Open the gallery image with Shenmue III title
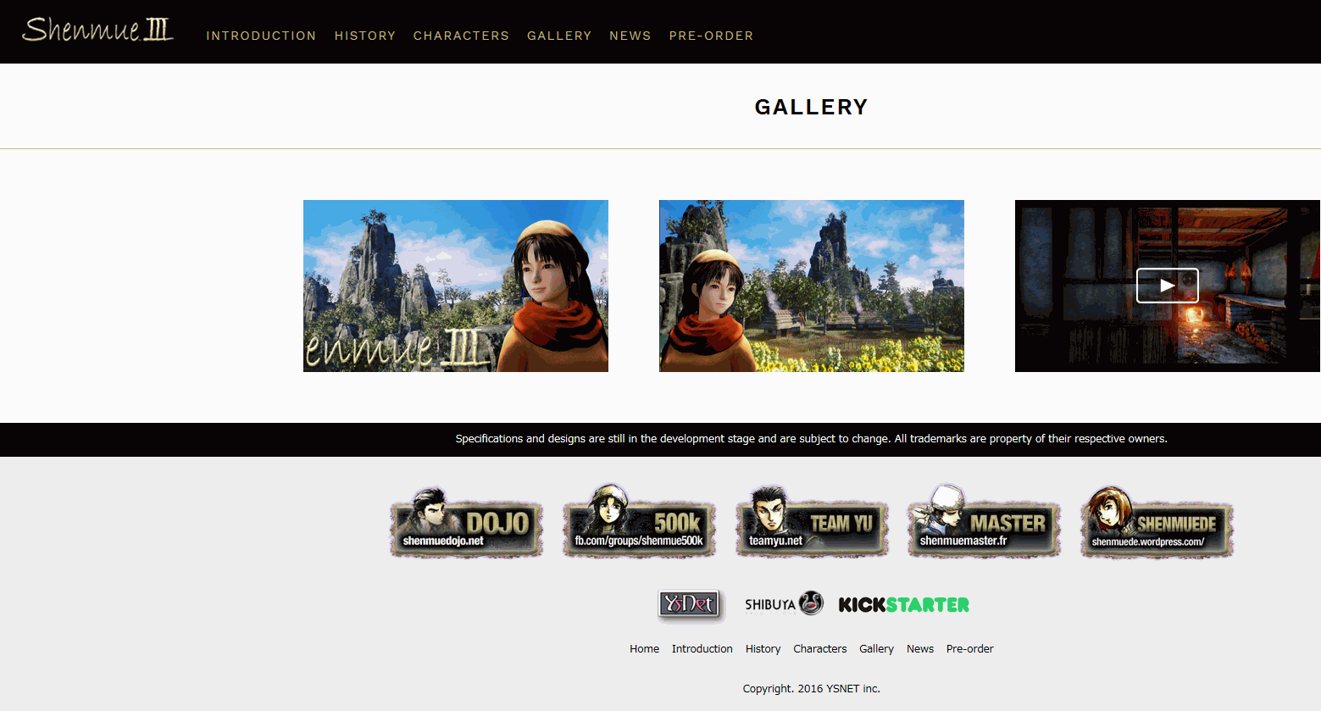Image resolution: width=1321 pixels, height=711 pixels. pos(456,286)
